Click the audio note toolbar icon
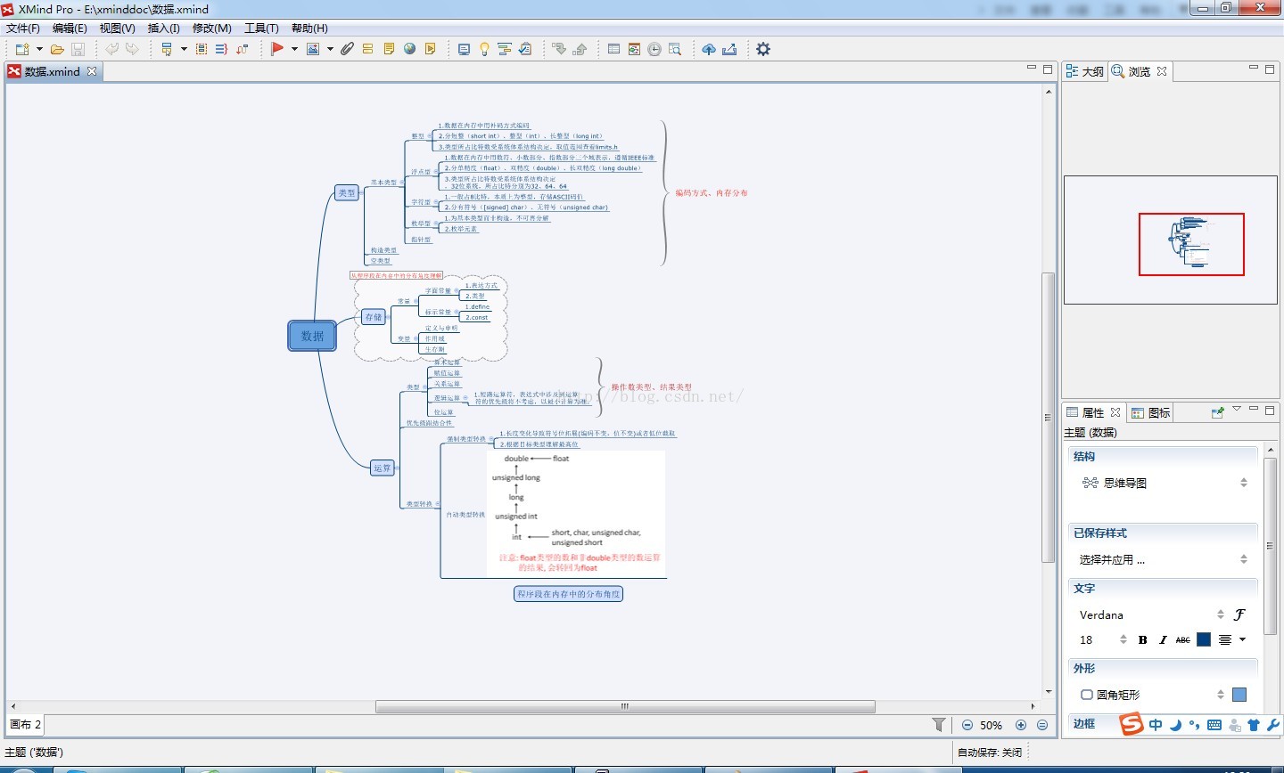 pyautogui.click(x=431, y=49)
